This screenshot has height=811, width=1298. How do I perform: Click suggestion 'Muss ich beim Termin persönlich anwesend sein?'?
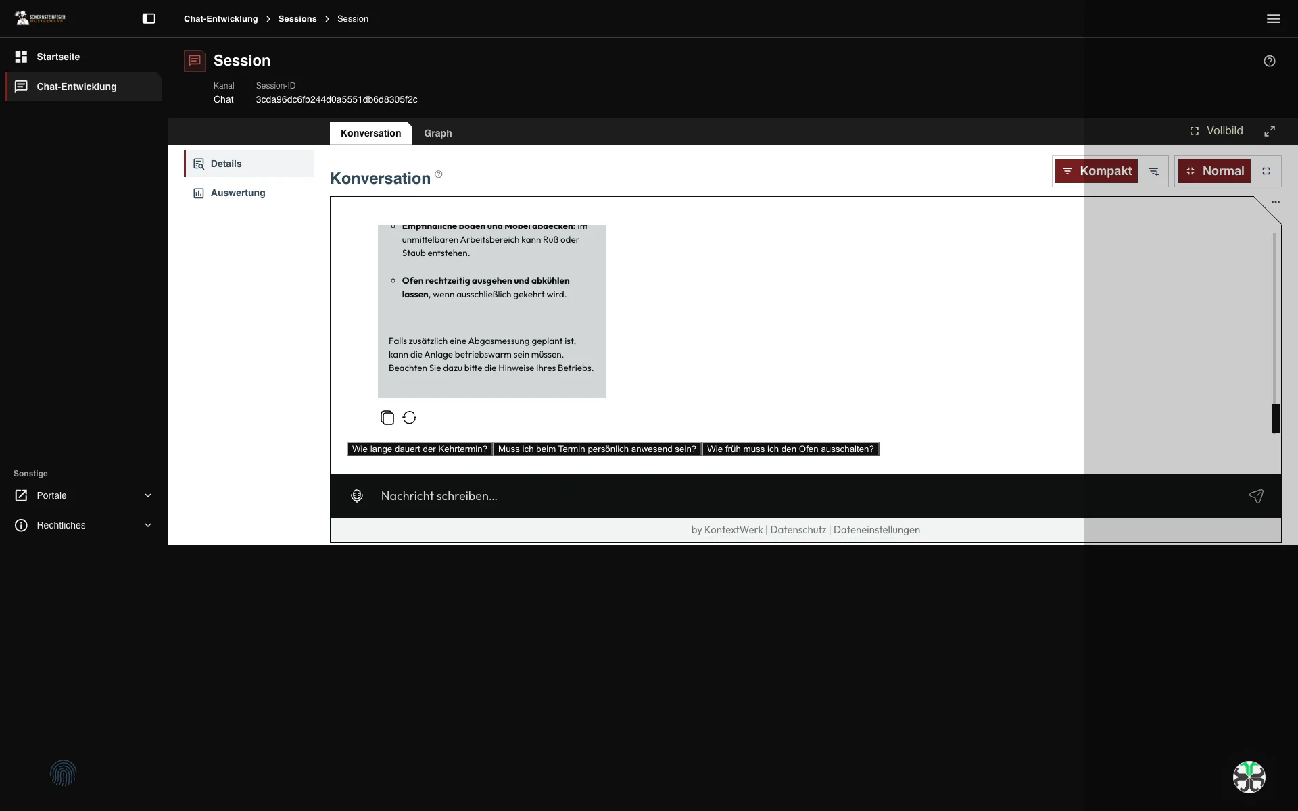[x=597, y=449]
